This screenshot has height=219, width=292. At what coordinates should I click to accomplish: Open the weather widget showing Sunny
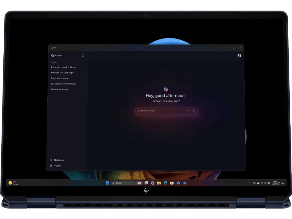pyautogui.click(x=13, y=183)
